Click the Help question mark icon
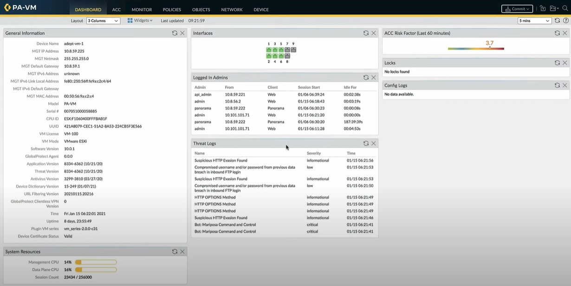 565,20
